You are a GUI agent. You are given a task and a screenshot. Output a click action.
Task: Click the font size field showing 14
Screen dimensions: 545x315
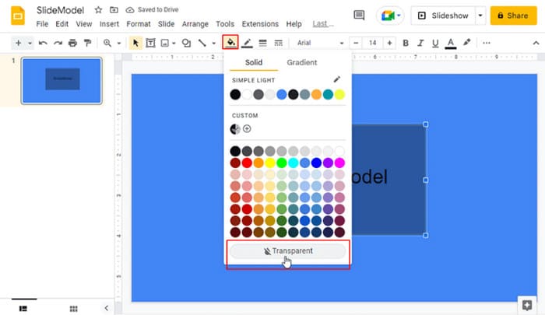click(373, 43)
